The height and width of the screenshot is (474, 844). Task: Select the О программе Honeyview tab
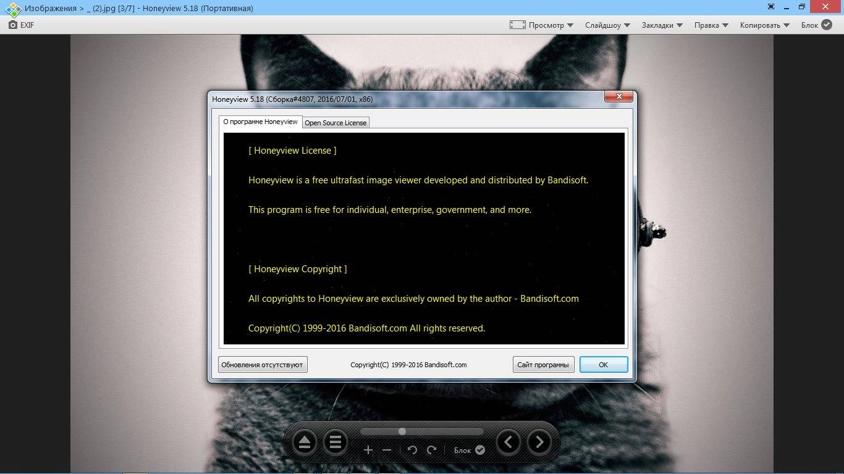(260, 122)
